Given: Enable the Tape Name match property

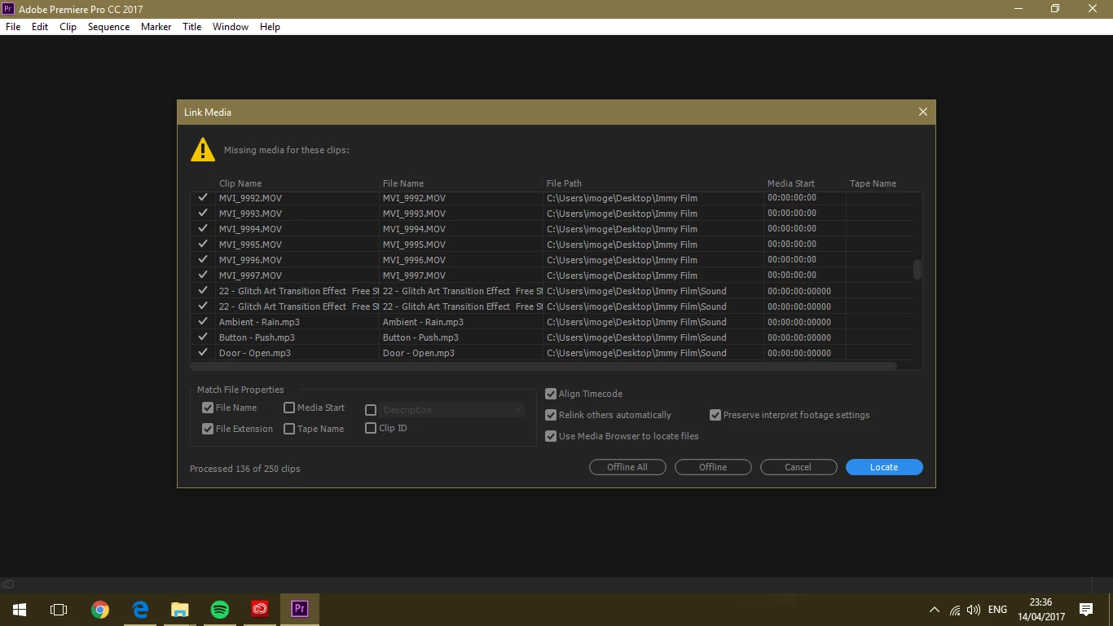Looking at the screenshot, I should 289,429.
